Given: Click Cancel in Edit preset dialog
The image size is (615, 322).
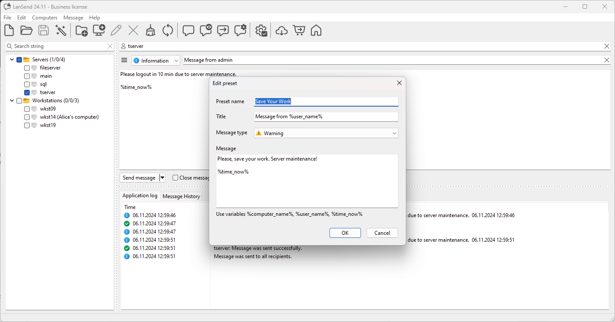Looking at the screenshot, I should pyautogui.click(x=382, y=233).
